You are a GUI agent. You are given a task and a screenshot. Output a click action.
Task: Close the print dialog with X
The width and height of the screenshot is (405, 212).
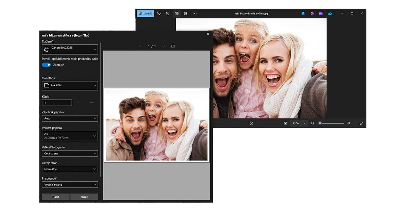coord(208,34)
